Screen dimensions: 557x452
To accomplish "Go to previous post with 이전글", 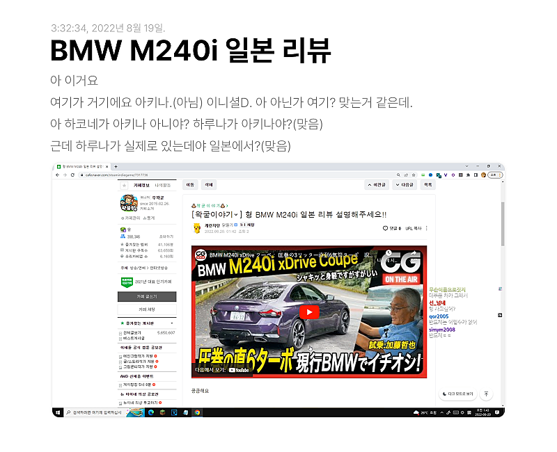I will [x=377, y=185].
